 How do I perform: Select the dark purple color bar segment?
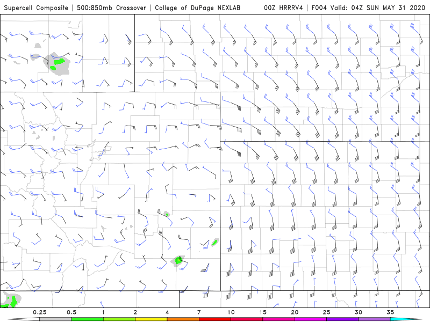342,319
